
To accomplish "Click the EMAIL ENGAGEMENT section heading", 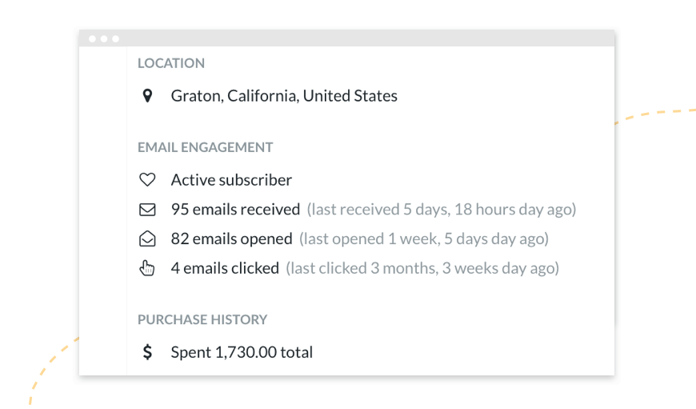I will [x=205, y=147].
